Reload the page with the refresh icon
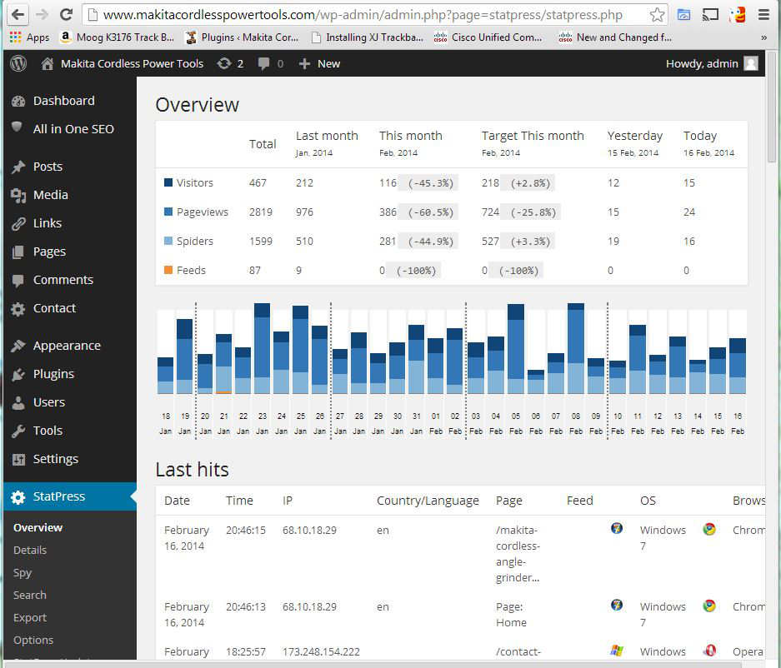 66,14
